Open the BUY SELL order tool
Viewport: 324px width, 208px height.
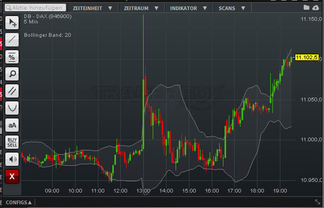click(12, 142)
